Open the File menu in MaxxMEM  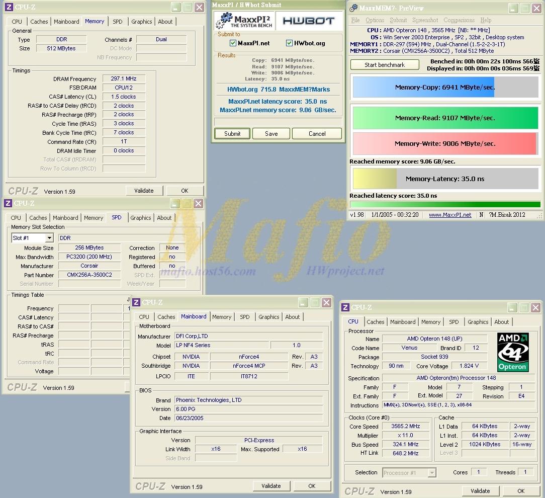point(355,20)
